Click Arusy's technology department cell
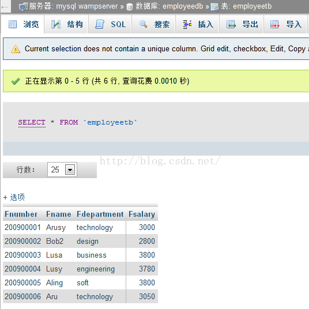This screenshot has width=309, height=309. click(95, 228)
